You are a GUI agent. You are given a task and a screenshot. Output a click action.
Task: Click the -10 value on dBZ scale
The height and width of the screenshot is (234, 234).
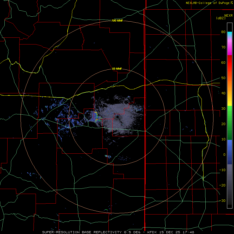pyautogui.click(x=222, y=170)
